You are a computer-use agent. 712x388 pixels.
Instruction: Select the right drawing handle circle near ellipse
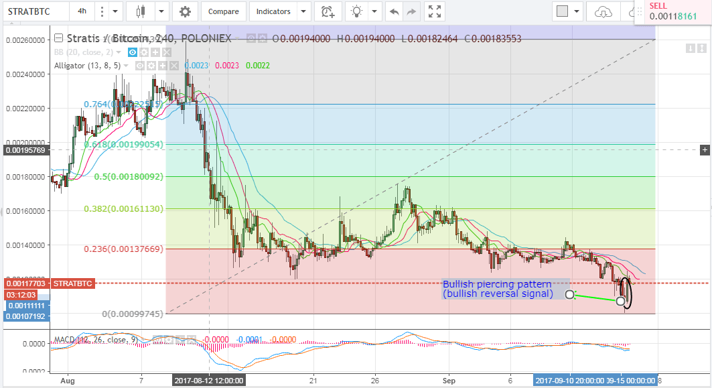click(x=620, y=300)
